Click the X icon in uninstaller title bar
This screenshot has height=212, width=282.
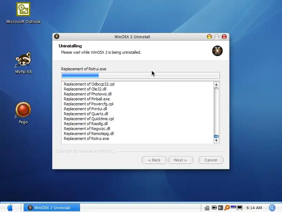point(57,36)
